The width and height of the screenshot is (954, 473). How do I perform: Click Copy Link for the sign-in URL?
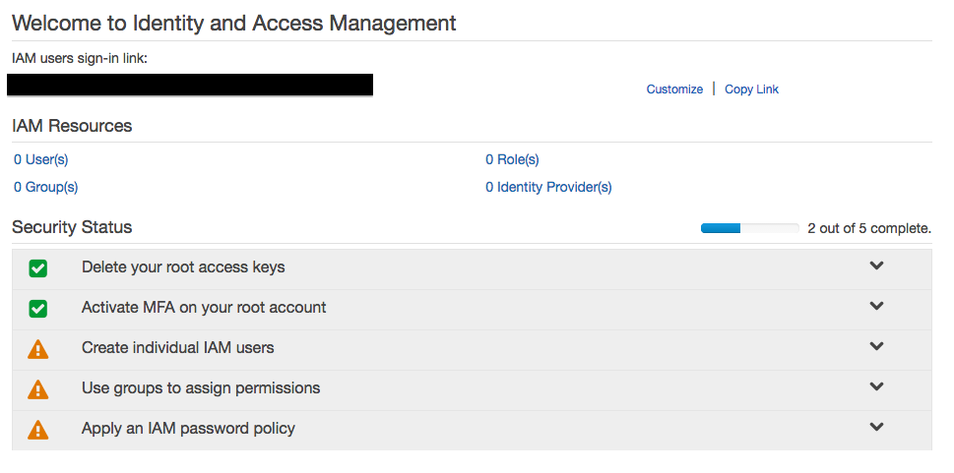tap(751, 89)
